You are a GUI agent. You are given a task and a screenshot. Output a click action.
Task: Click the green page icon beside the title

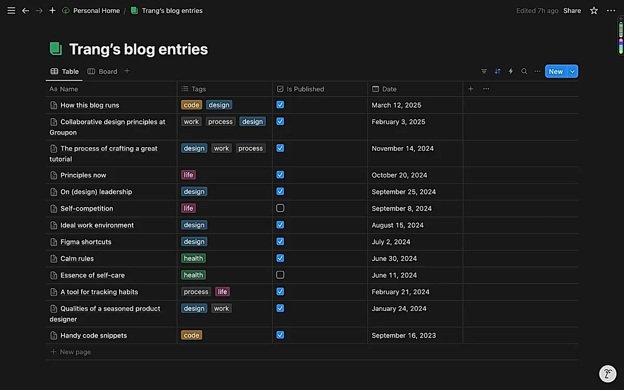[56, 49]
